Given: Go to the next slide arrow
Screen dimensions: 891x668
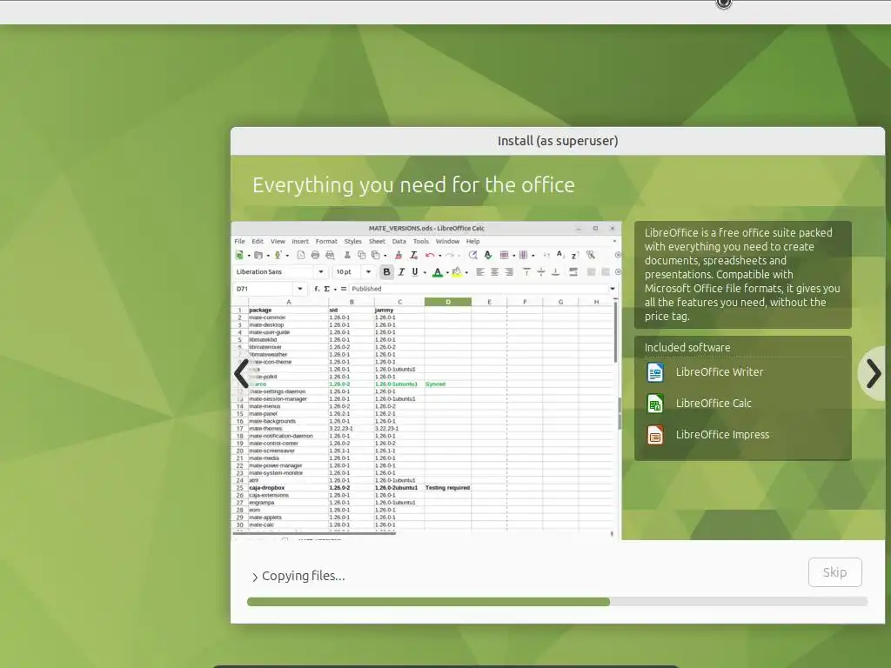Looking at the screenshot, I should pyautogui.click(x=874, y=374).
